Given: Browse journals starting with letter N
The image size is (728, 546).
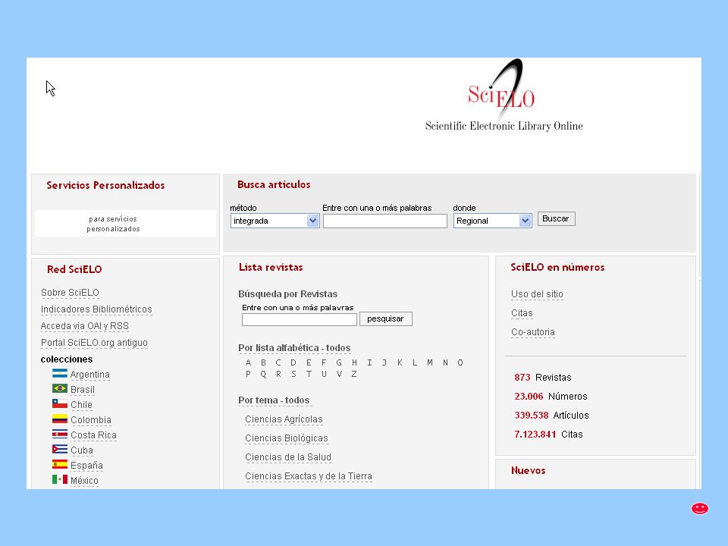Looking at the screenshot, I should tap(445, 362).
